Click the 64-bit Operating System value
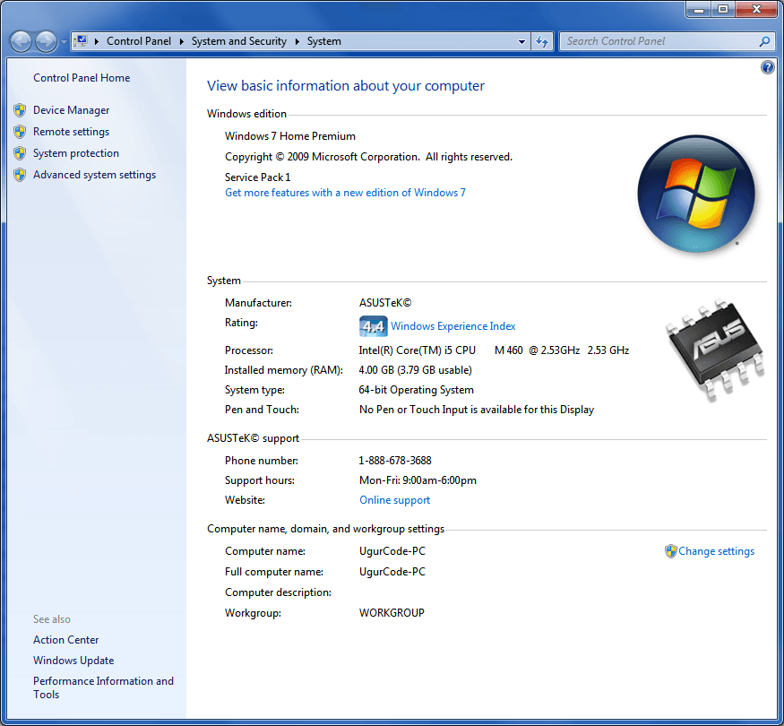Screen dimensions: 784x726 pos(416,390)
